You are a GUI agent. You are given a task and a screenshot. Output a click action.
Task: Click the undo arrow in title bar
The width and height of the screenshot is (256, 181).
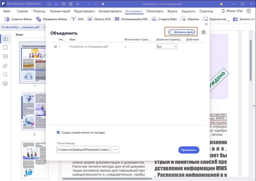pos(89,4)
